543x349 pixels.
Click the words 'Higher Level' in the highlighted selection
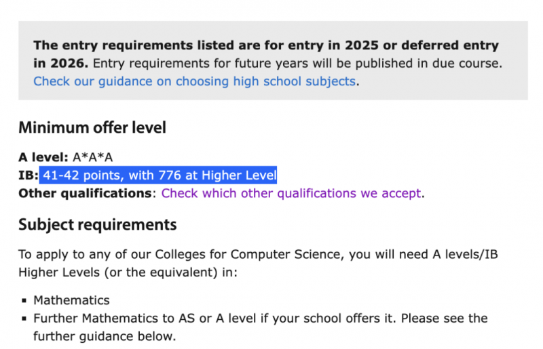(x=239, y=175)
